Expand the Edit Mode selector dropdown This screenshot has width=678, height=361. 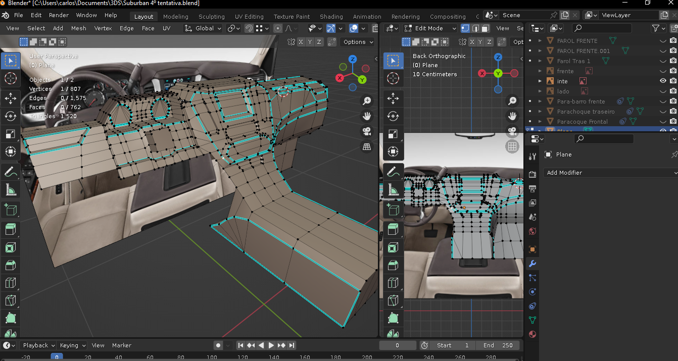(x=429, y=28)
